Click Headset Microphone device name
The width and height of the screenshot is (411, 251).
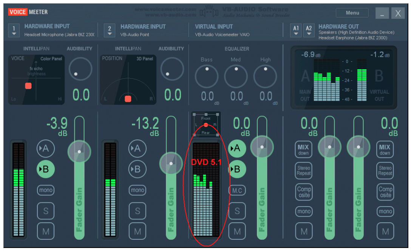point(59,35)
